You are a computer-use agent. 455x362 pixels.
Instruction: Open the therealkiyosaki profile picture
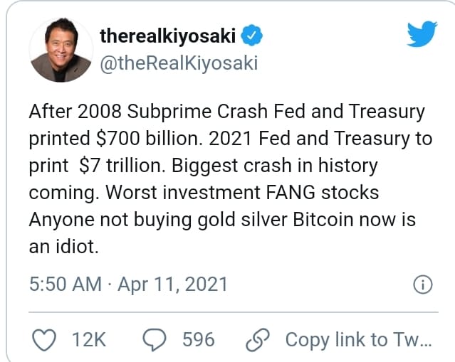(x=61, y=50)
